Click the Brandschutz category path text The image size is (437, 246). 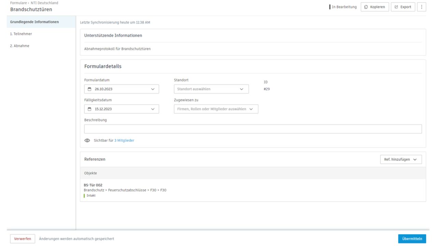point(125,190)
